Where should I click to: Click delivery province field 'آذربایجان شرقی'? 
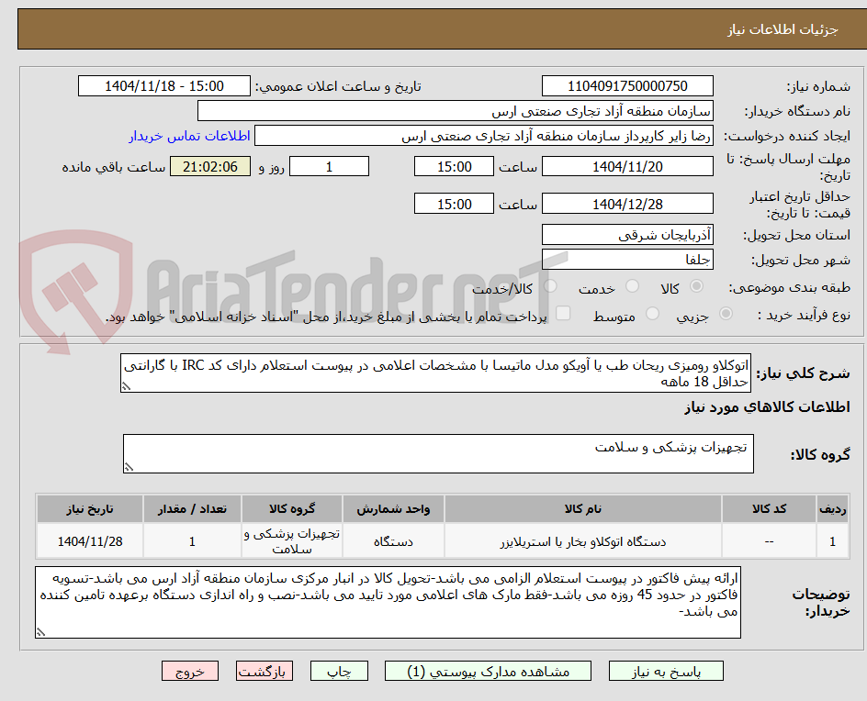[627, 235]
